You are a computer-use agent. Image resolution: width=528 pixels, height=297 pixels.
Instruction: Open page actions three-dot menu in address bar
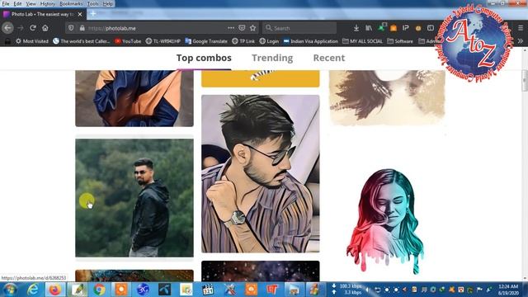(x=231, y=28)
